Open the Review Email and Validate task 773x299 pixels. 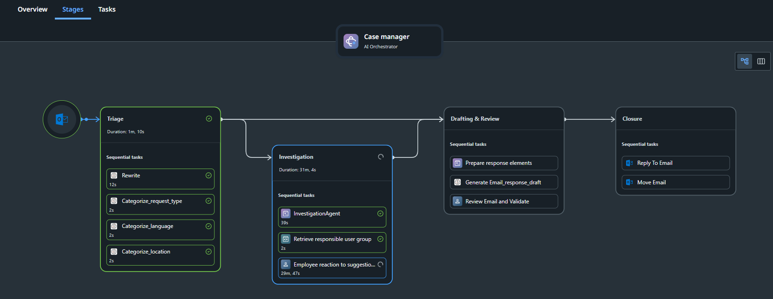pyautogui.click(x=504, y=201)
